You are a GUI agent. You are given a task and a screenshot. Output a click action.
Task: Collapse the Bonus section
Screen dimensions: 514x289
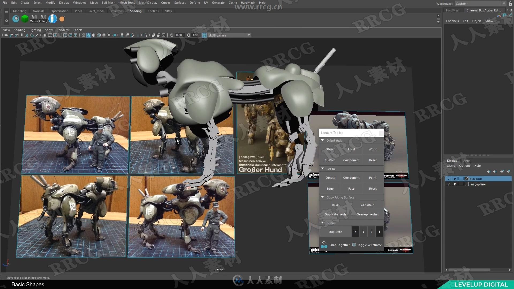[x=323, y=223]
